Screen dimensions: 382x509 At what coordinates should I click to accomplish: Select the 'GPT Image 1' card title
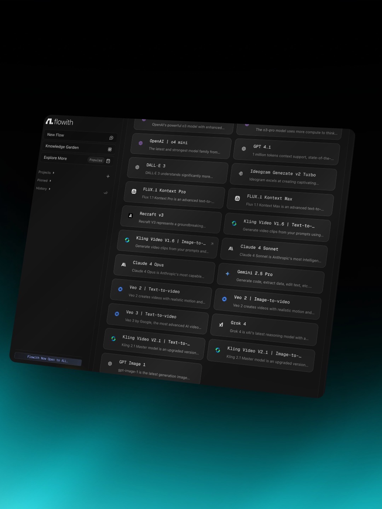(x=132, y=363)
